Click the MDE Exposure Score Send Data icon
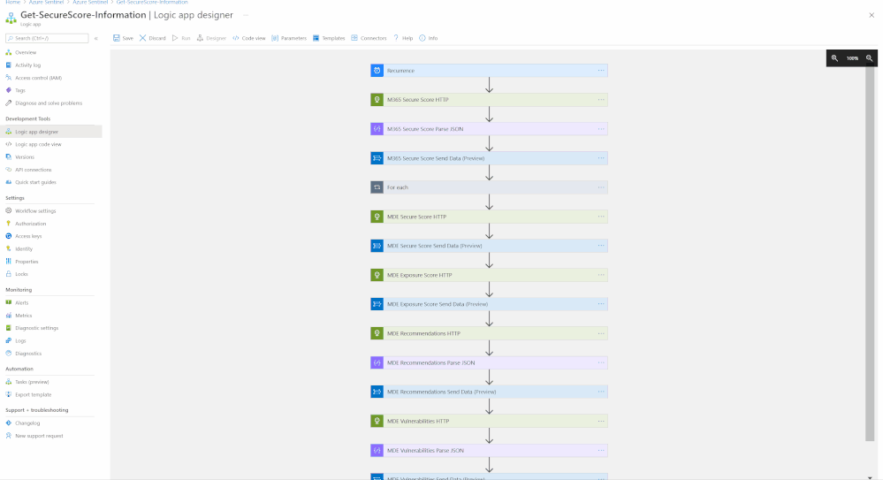The image size is (883, 480). [x=377, y=304]
